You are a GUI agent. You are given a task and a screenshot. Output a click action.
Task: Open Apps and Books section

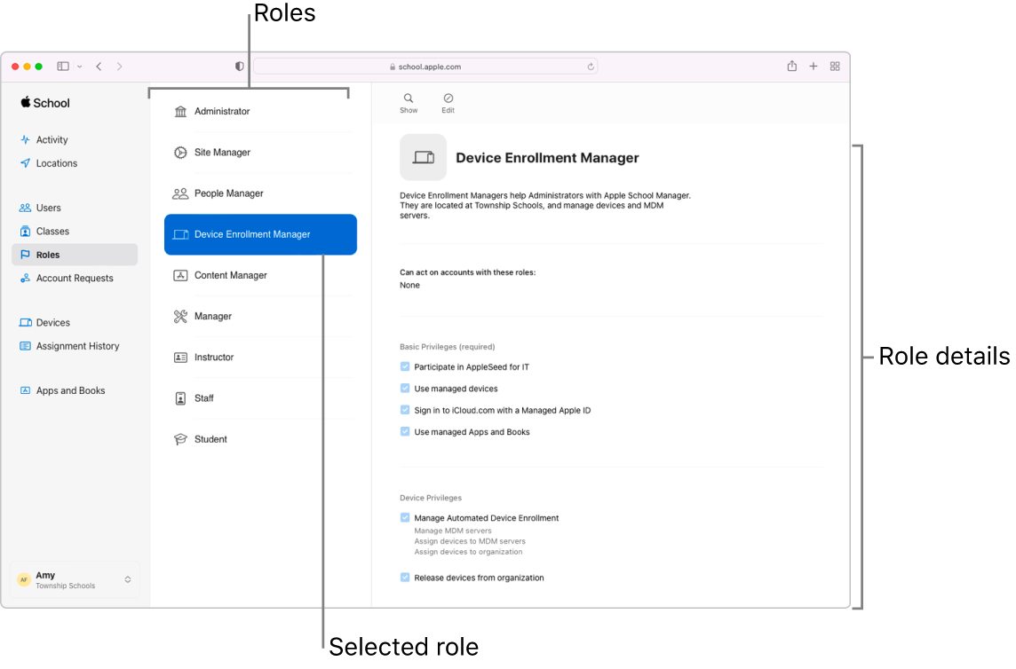click(69, 390)
